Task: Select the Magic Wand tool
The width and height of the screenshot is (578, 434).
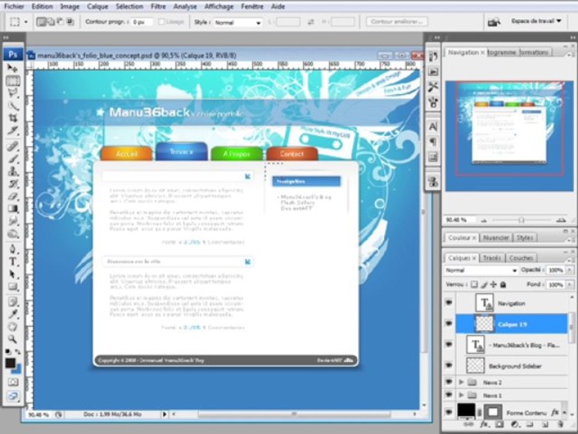Action: point(13,106)
